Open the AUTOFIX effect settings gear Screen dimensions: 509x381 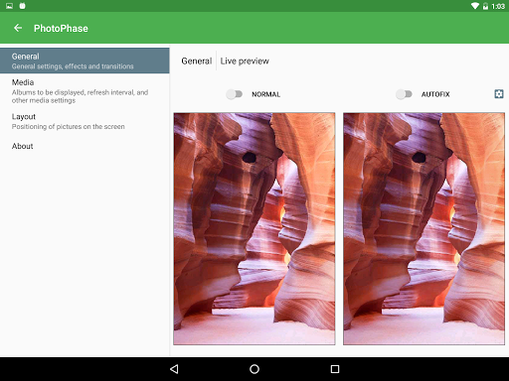pos(499,94)
